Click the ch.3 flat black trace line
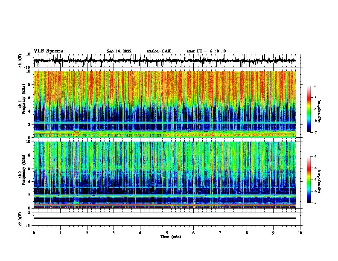Image resolution: width=338 pixels, height=261 pixels. [165, 218]
